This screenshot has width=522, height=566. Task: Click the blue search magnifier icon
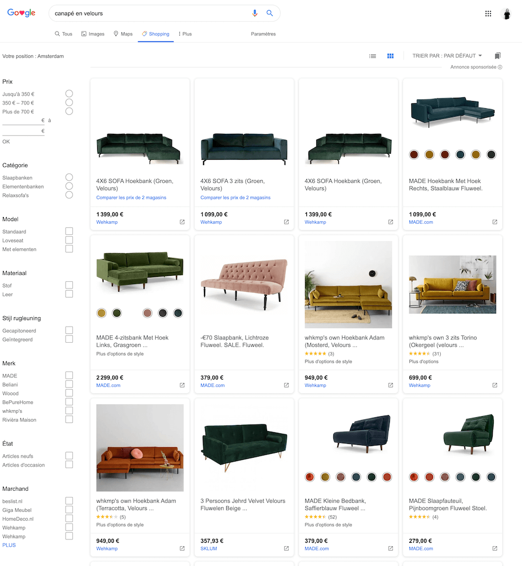pyautogui.click(x=270, y=13)
